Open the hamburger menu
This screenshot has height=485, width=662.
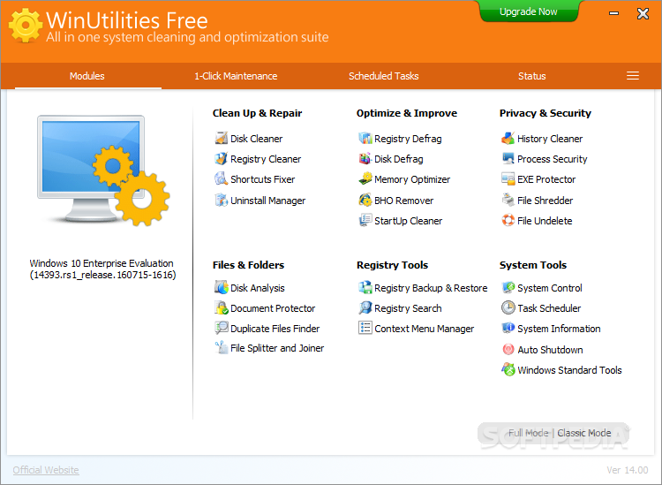pyautogui.click(x=633, y=76)
